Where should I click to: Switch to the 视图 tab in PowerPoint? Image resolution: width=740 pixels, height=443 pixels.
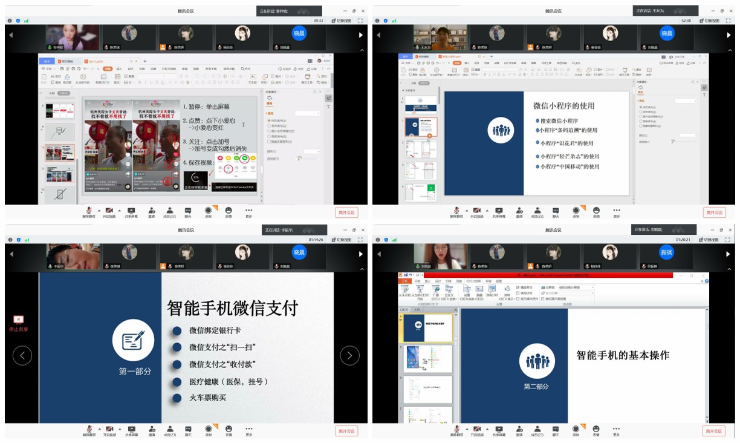coord(499,281)
